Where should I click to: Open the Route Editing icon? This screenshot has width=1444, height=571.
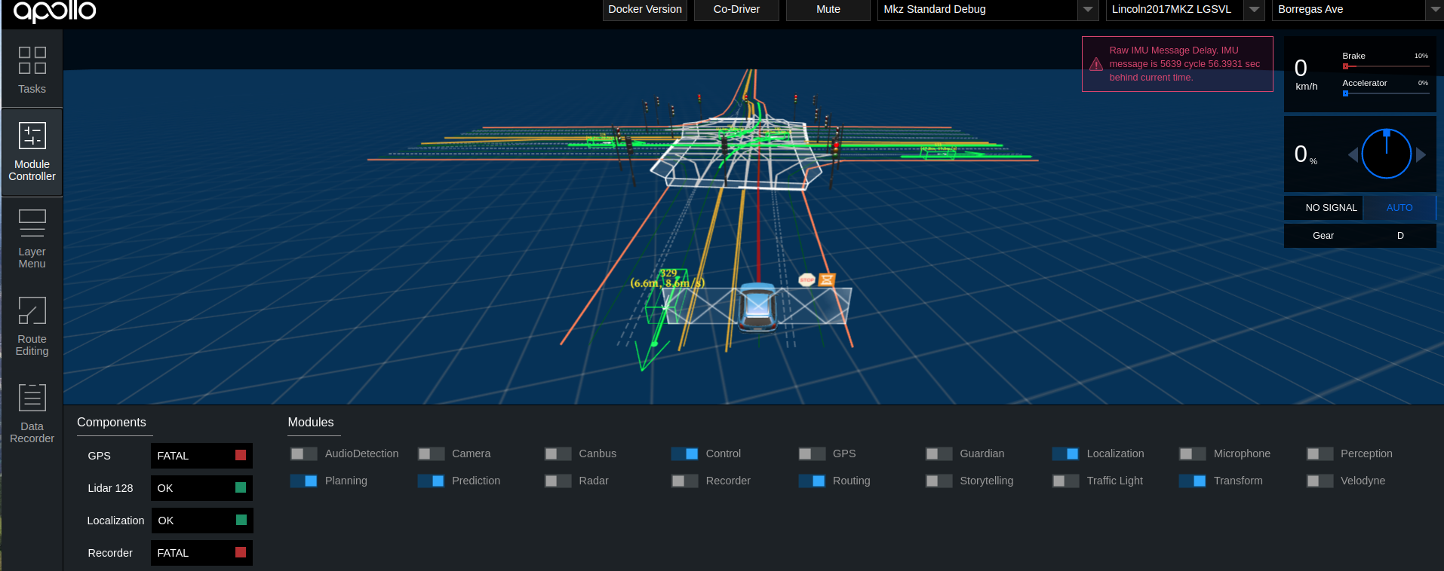pos(32,310)
